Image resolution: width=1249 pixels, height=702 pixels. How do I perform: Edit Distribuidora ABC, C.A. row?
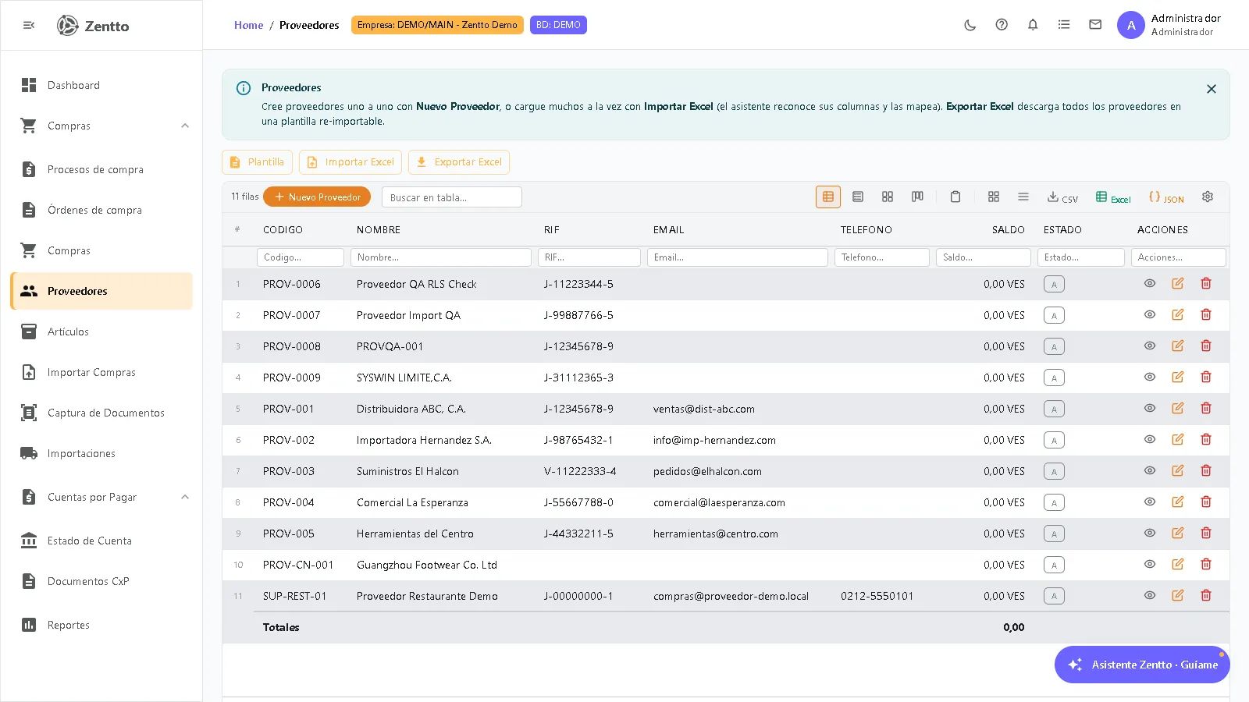[x=1178, y=409]
